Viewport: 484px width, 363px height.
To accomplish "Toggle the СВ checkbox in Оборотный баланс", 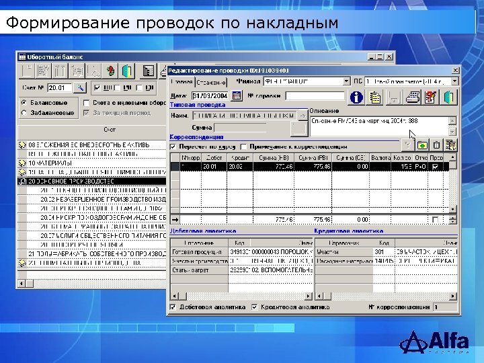I will click(x=139, y=88).
